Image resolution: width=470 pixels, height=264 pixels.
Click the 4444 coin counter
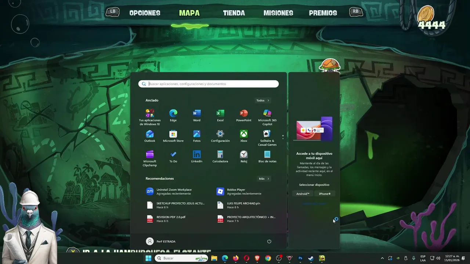[x=431, y=25]
